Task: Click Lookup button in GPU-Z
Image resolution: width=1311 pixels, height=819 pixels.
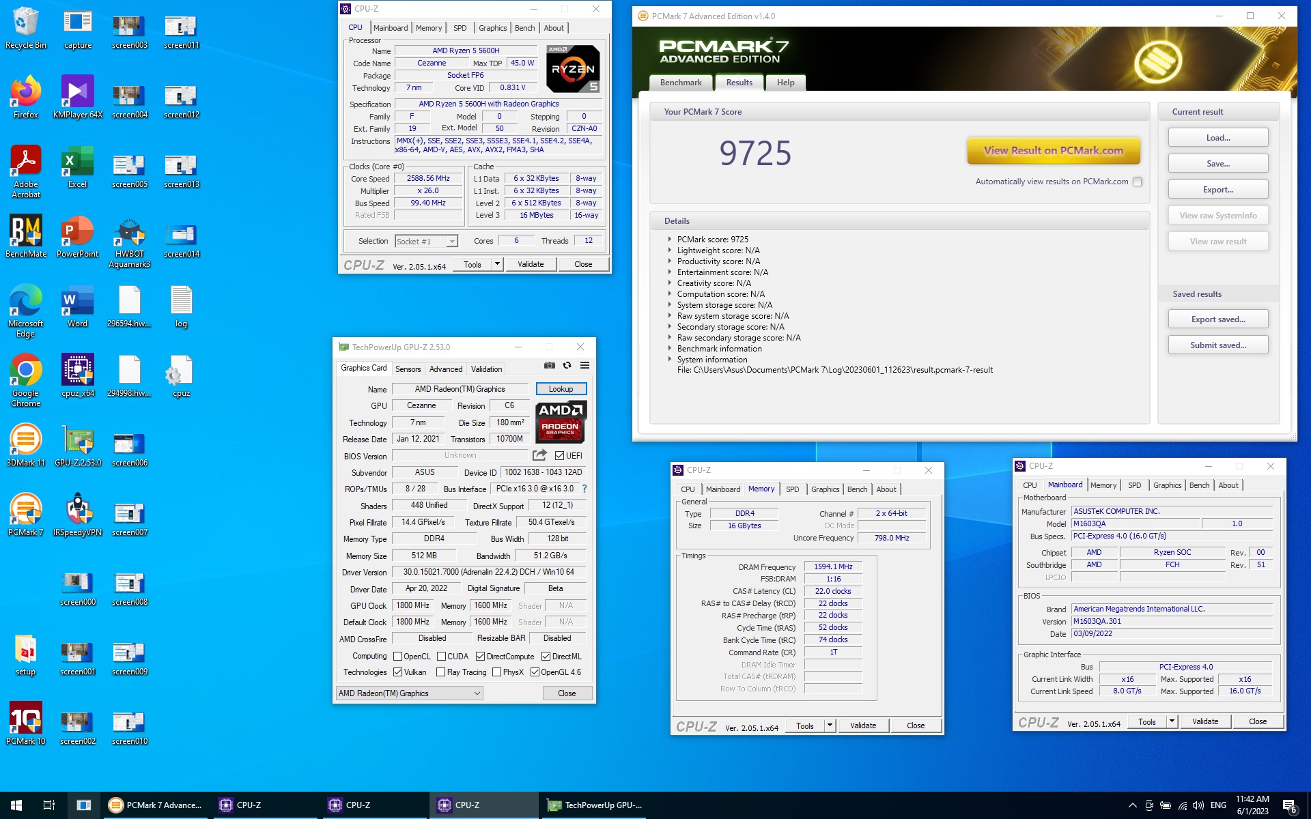Action: (561, 389)
